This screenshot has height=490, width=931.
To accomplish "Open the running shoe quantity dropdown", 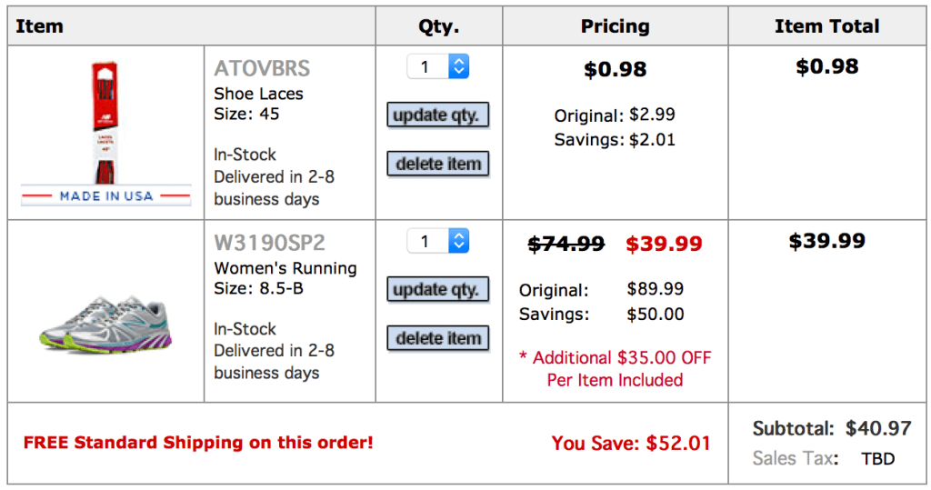I will coord(438,241).
